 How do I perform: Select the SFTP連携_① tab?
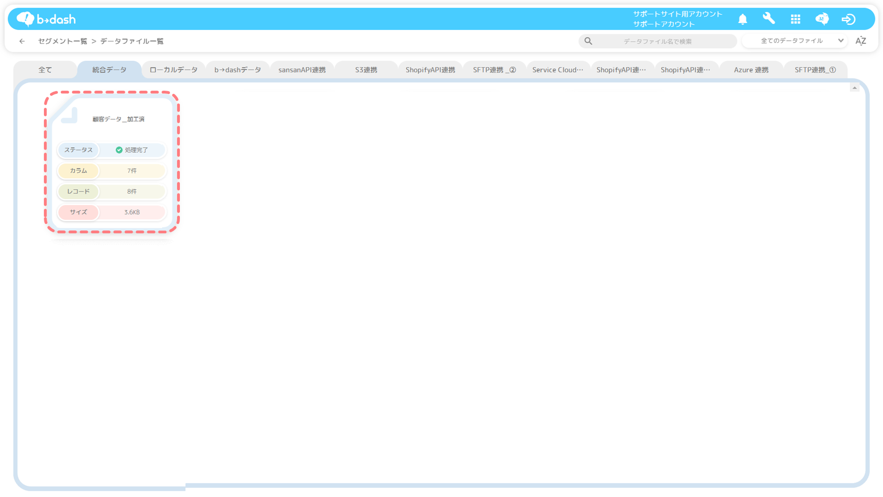coord(815,70)
